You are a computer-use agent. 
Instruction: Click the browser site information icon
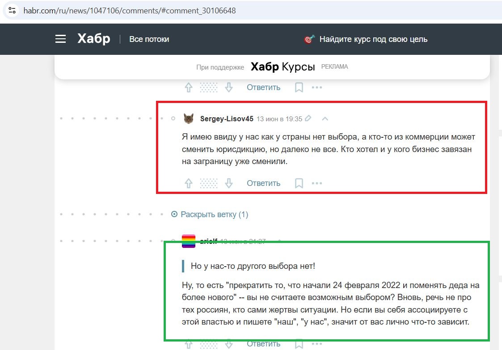[x=12, y=11]
